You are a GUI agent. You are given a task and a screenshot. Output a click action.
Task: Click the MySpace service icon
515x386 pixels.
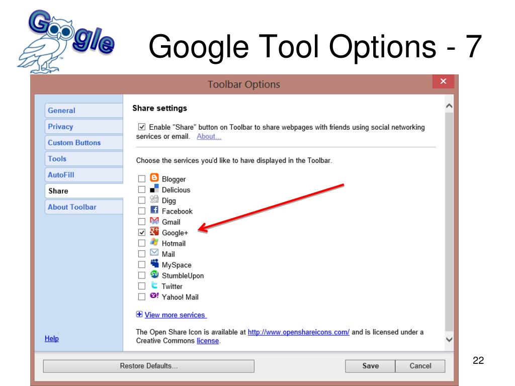pyautogui.click(x=154, y=263)
